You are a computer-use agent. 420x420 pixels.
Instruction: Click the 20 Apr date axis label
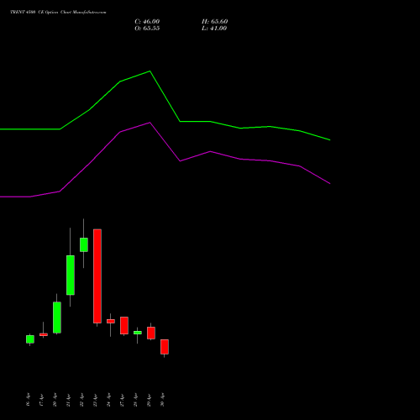coord(55,400)
